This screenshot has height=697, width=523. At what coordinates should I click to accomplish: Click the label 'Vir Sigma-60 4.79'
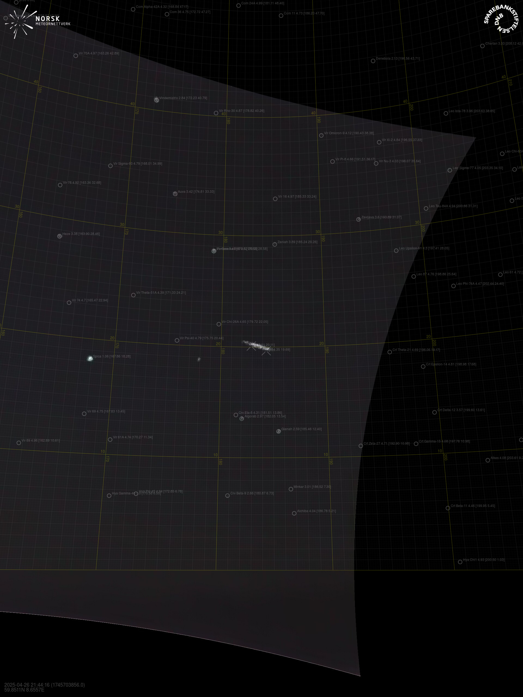[126, 164]
